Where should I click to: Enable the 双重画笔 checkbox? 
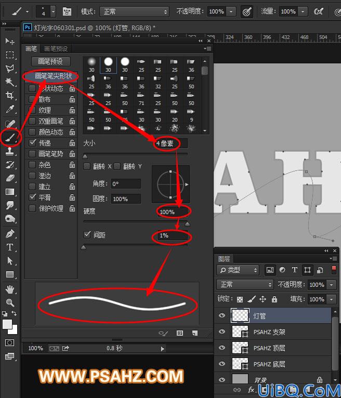[32, 121]
